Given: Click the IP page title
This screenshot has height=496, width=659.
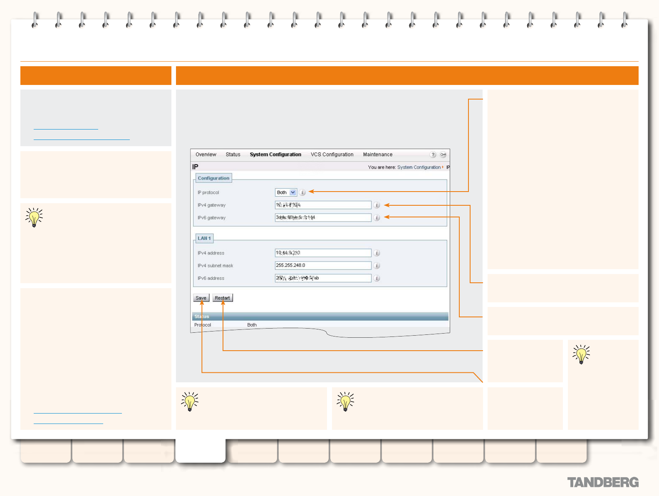Looking at the screenshot, I should tap(195, 167).
